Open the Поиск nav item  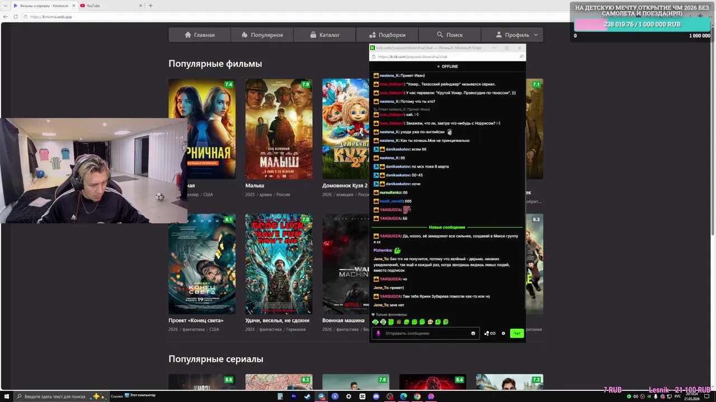(450, 35)
